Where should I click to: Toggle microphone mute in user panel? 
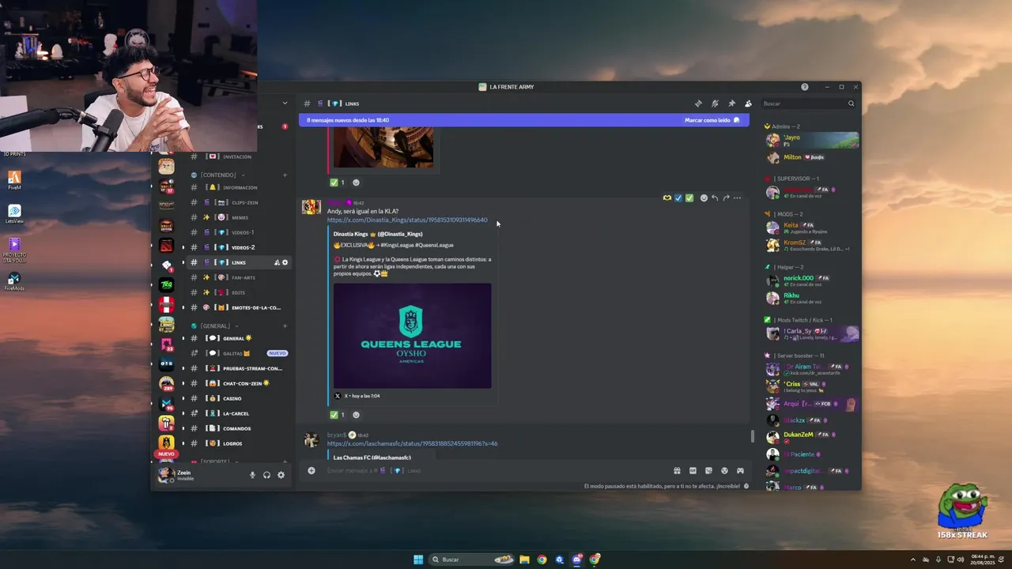[253, 475]
